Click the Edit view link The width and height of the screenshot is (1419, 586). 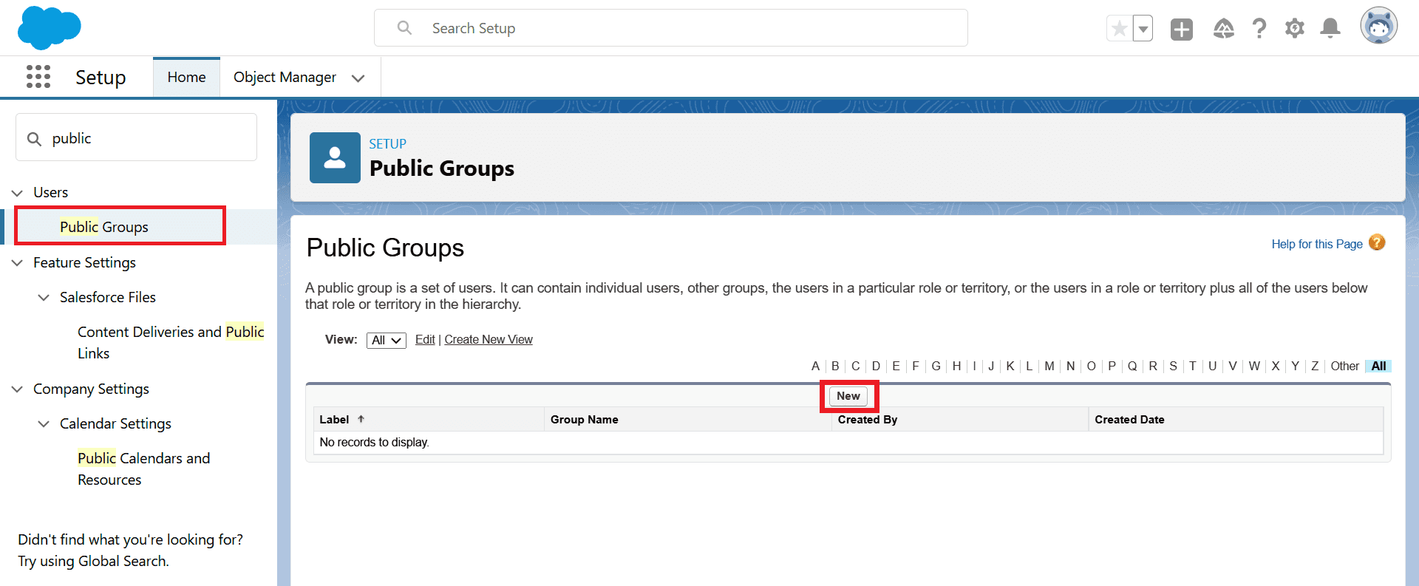click(x=425, y=340)
